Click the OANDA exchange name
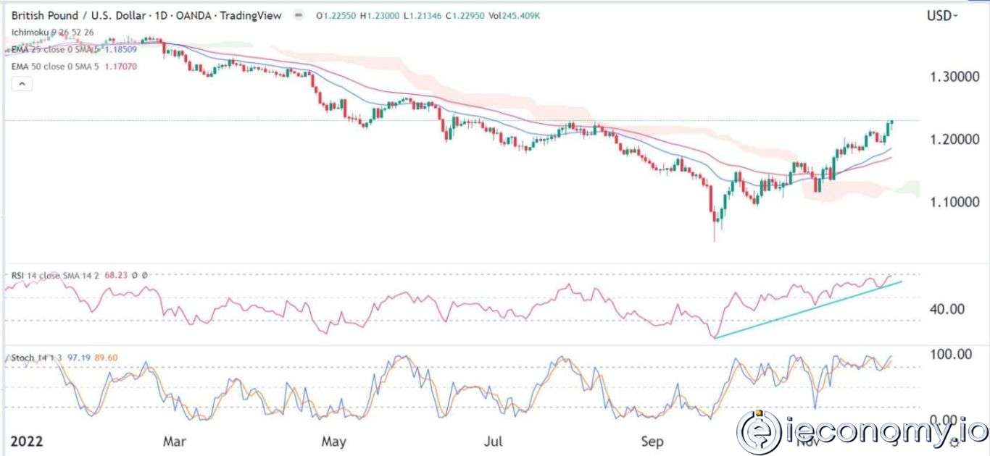990x456 pixels. coord(192,15)
